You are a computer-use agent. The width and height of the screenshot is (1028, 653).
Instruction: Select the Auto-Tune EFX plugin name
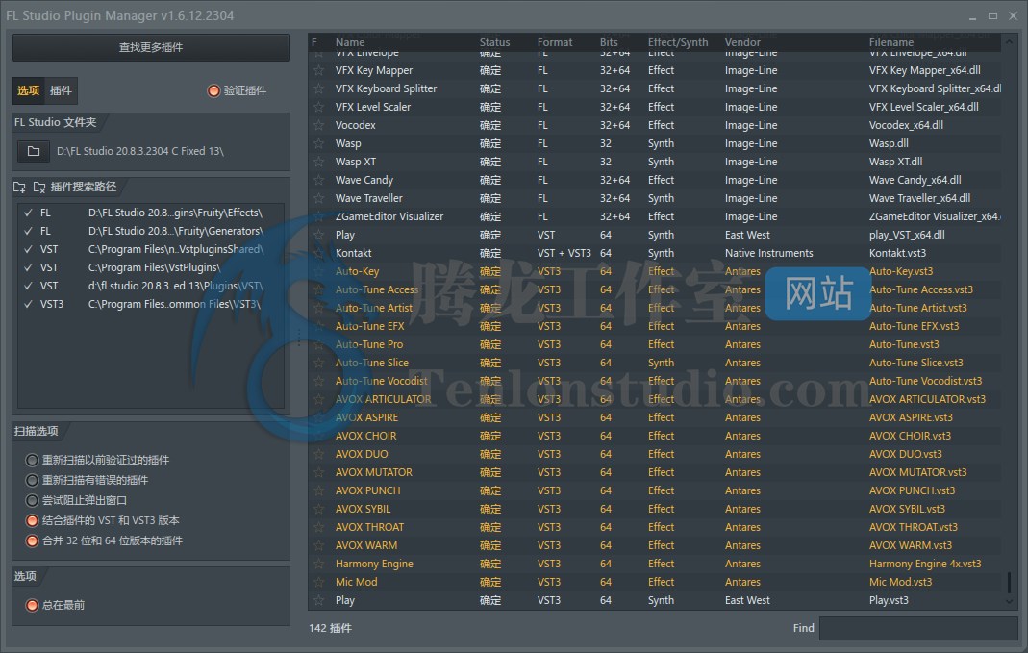tap(370, 326)
